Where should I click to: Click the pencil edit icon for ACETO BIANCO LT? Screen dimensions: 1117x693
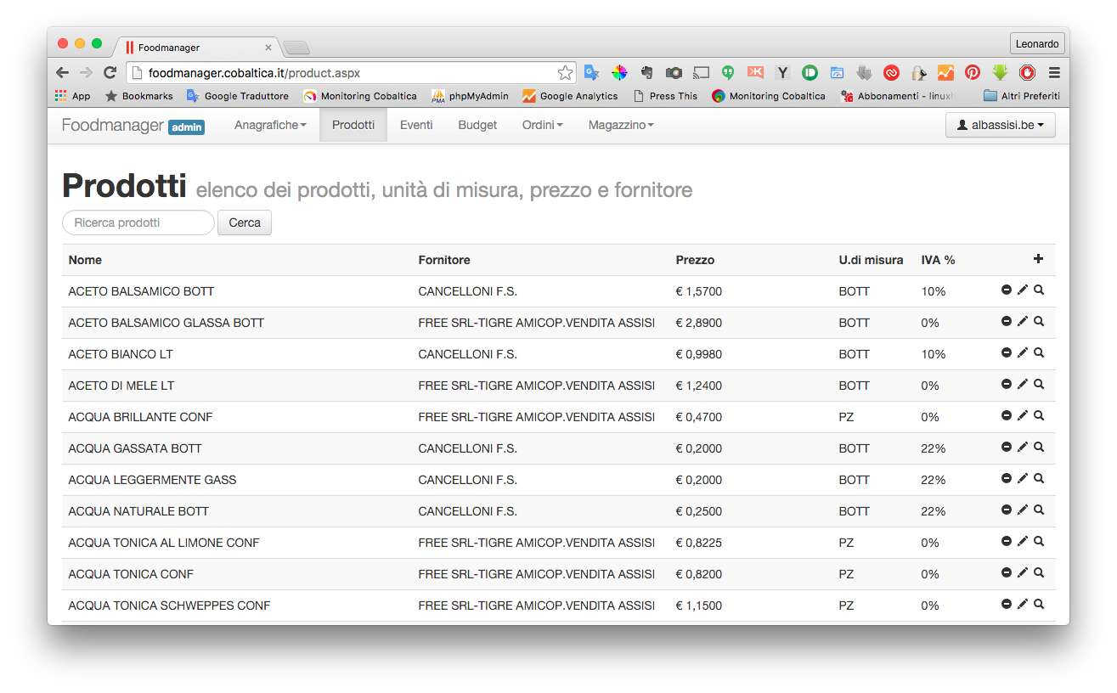1023,353
